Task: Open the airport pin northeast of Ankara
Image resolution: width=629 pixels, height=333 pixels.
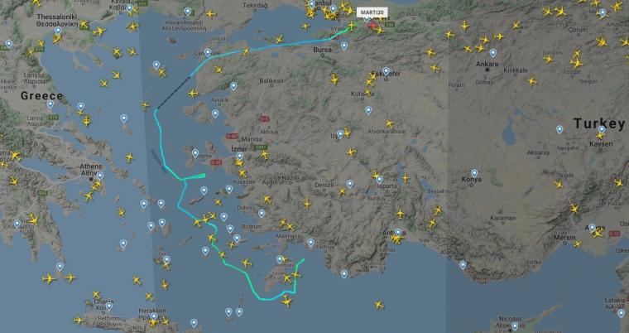Action: (492, 53)
